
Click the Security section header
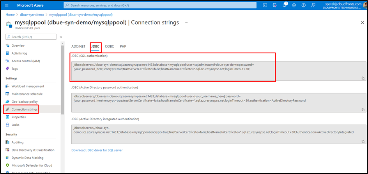[11, 134]
